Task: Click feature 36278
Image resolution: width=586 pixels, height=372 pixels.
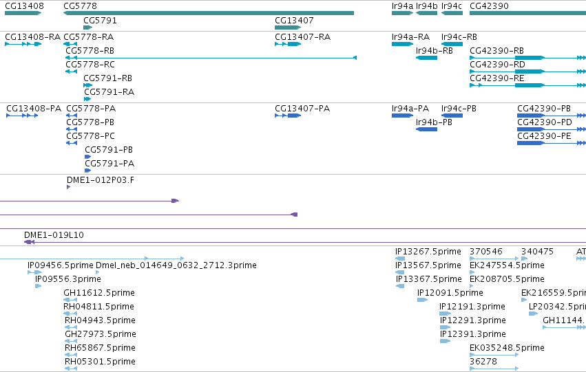Action: click(483, 362)
